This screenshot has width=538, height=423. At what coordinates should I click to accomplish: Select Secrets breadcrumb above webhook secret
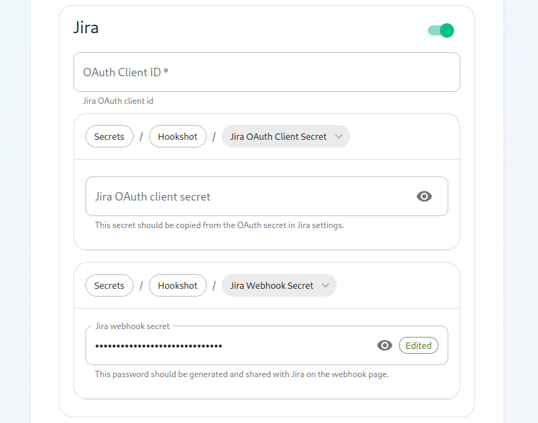point(109,285)
